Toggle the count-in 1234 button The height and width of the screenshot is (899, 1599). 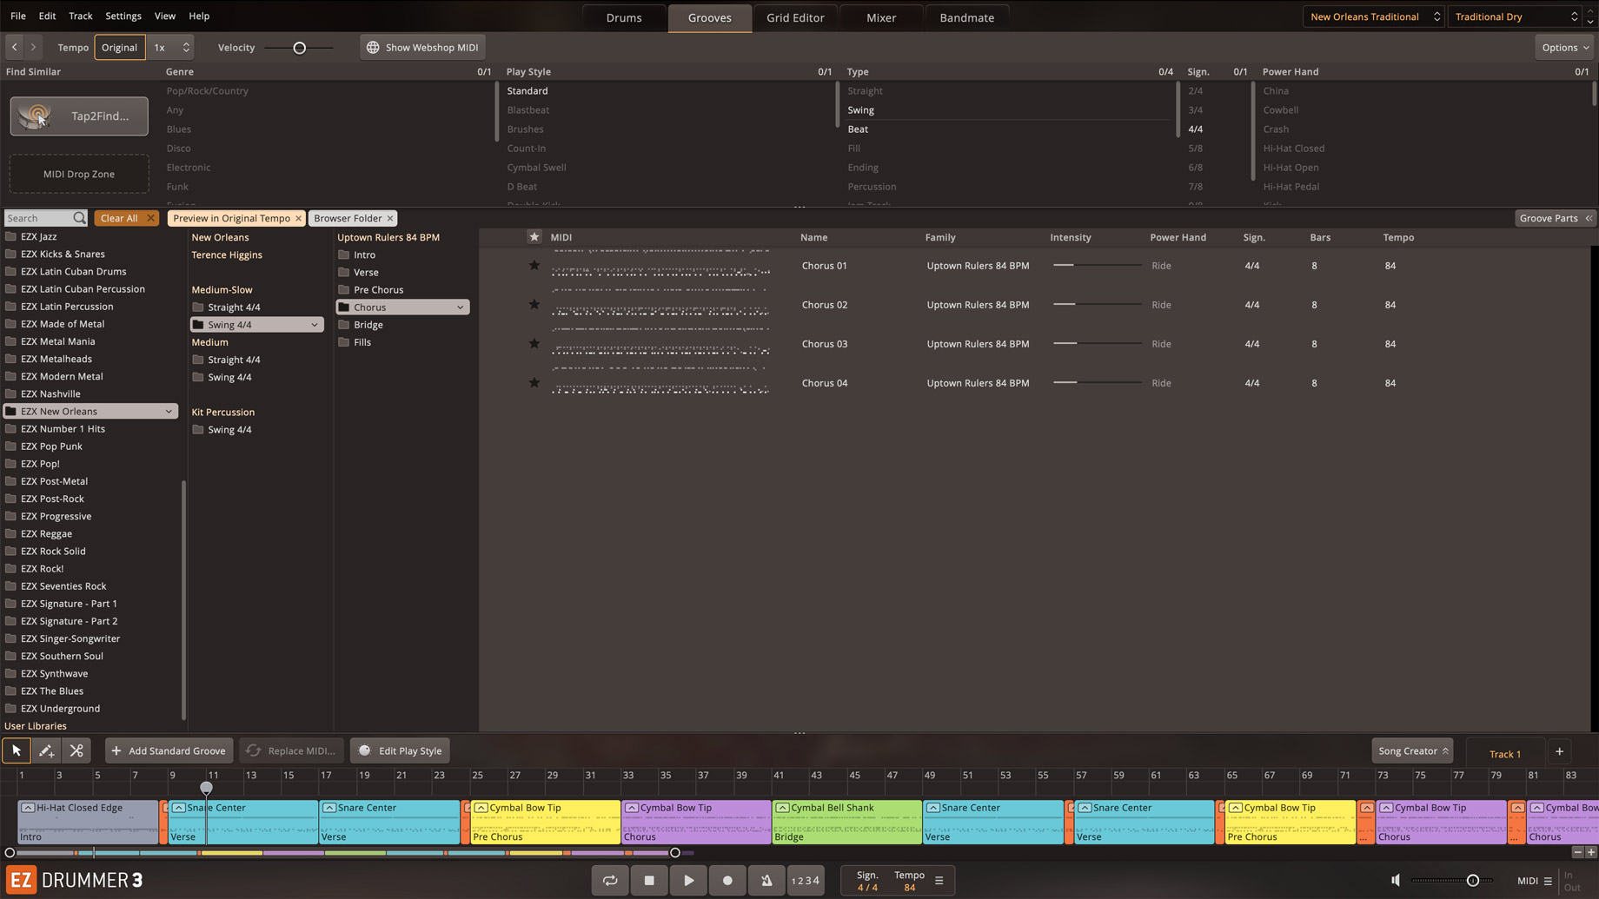pyautogui.click(x=806, y=880)
